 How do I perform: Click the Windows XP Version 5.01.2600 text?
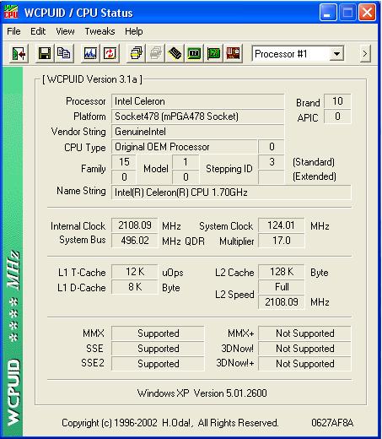pos(202,393)
